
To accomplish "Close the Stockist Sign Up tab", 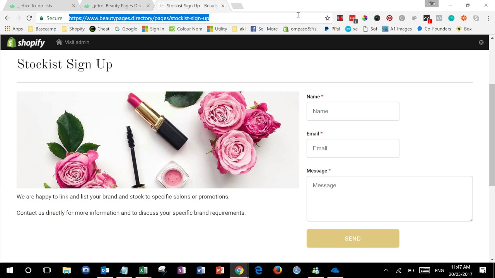I will coord(223,6).
